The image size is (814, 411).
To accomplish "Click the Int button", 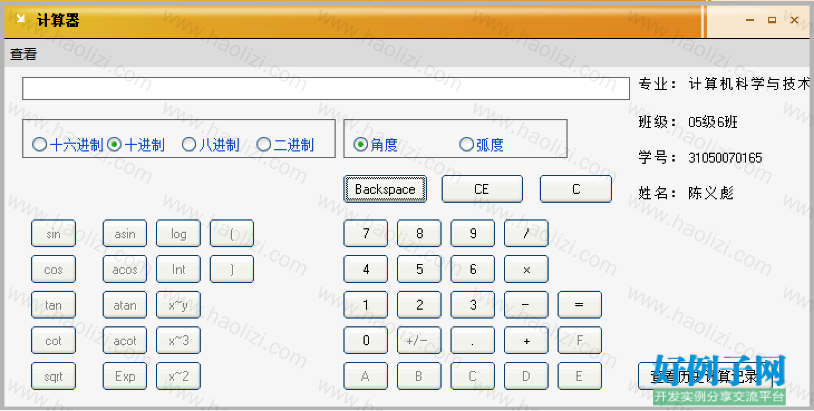I will (178, 269).
